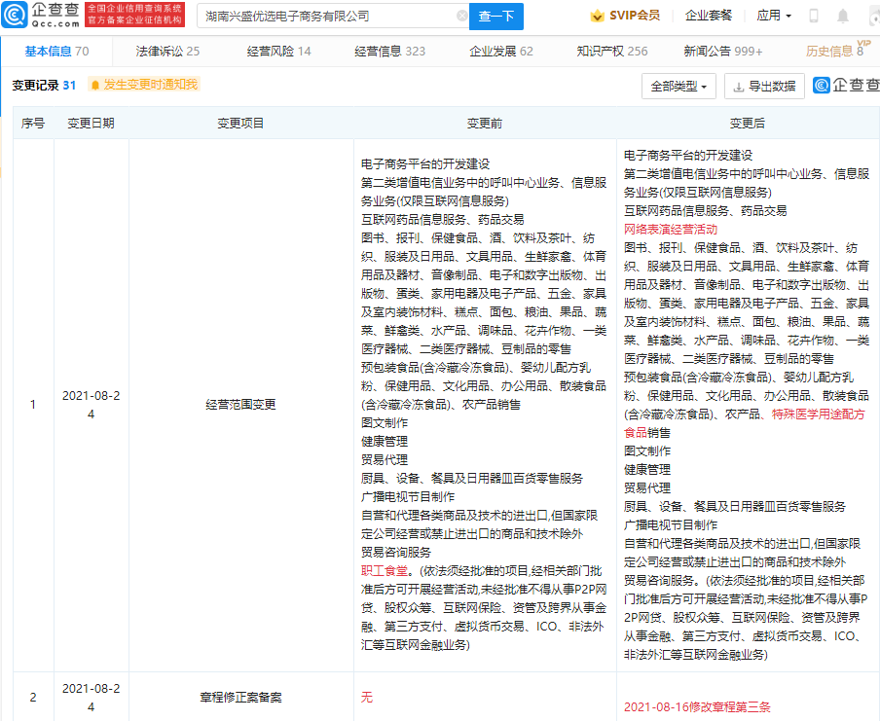Switch to the 基本信息 tab
The width and height of the screenshot is (880, 721).
point(56,52)
